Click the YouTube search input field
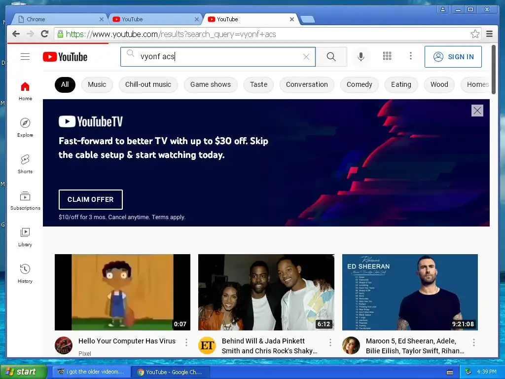The image size is (505, 379). tap(219, 57)
